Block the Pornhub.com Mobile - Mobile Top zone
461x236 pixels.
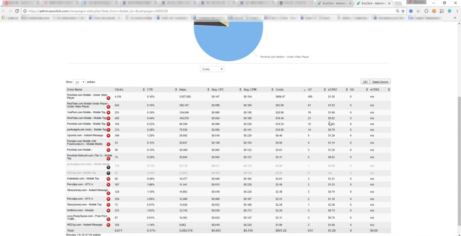[x=108, y=124]
